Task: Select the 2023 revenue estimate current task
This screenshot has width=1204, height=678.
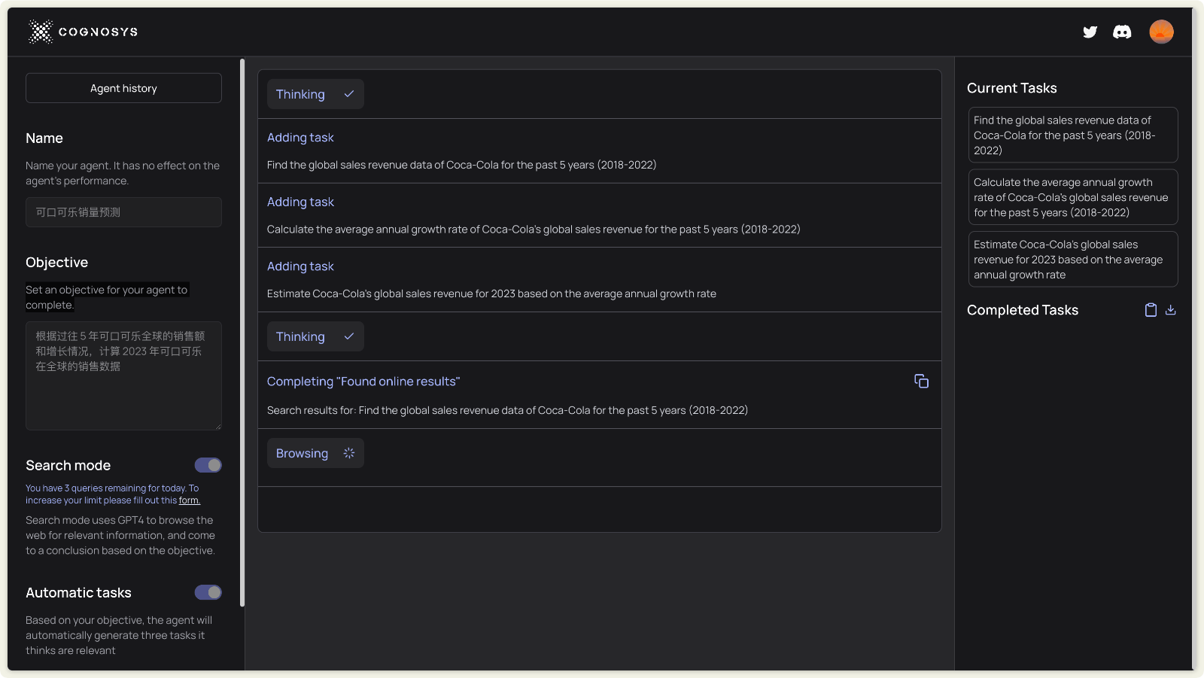Action: click(x=1072, y=260)
